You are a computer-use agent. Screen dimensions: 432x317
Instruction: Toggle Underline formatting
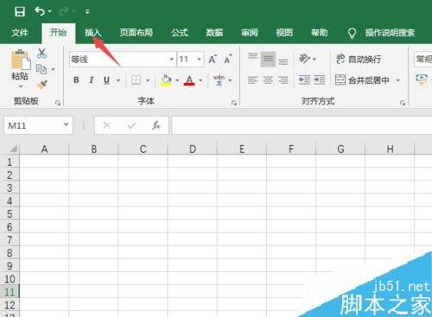106,79
